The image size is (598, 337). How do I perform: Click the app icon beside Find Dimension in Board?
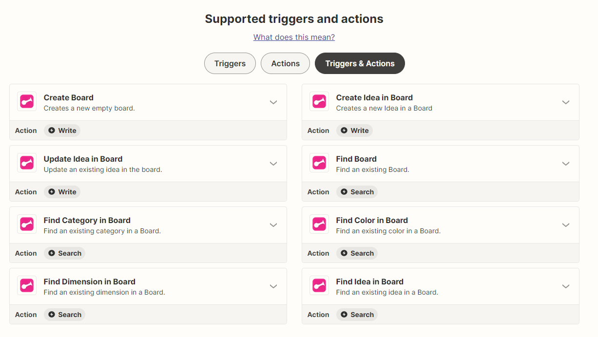(x=27, y=286)
